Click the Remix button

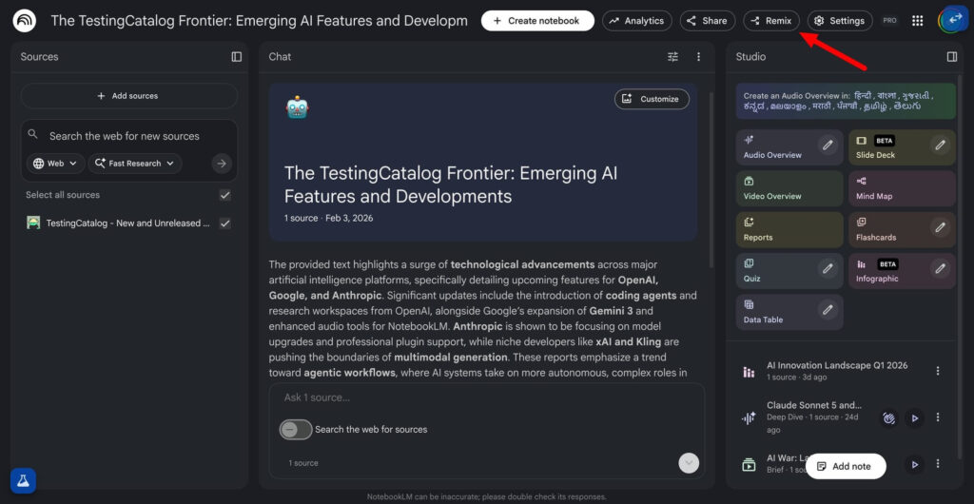(x=770, y=21)
